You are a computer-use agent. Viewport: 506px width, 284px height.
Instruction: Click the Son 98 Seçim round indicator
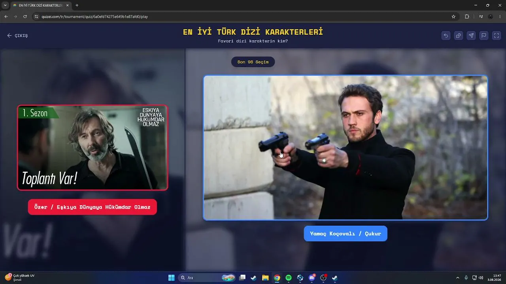[x=253, y=62]
